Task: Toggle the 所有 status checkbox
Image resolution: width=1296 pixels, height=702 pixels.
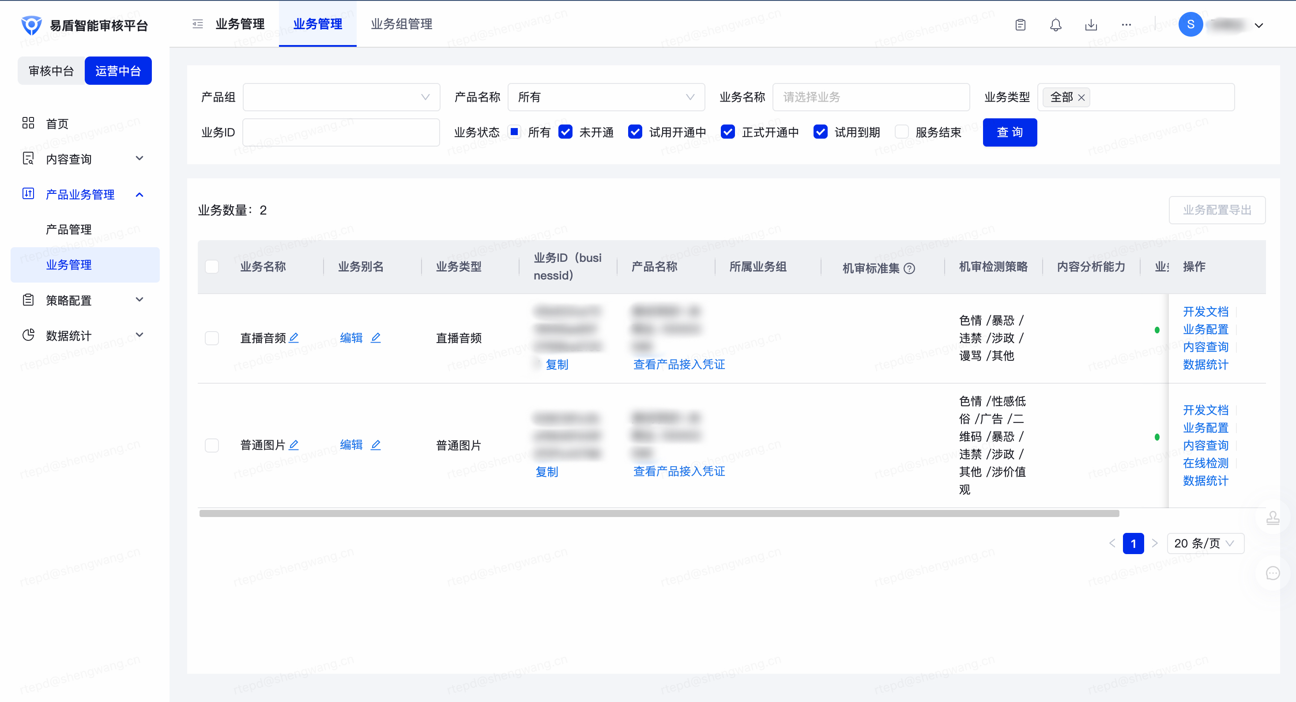Action: (x=514, y=132)
